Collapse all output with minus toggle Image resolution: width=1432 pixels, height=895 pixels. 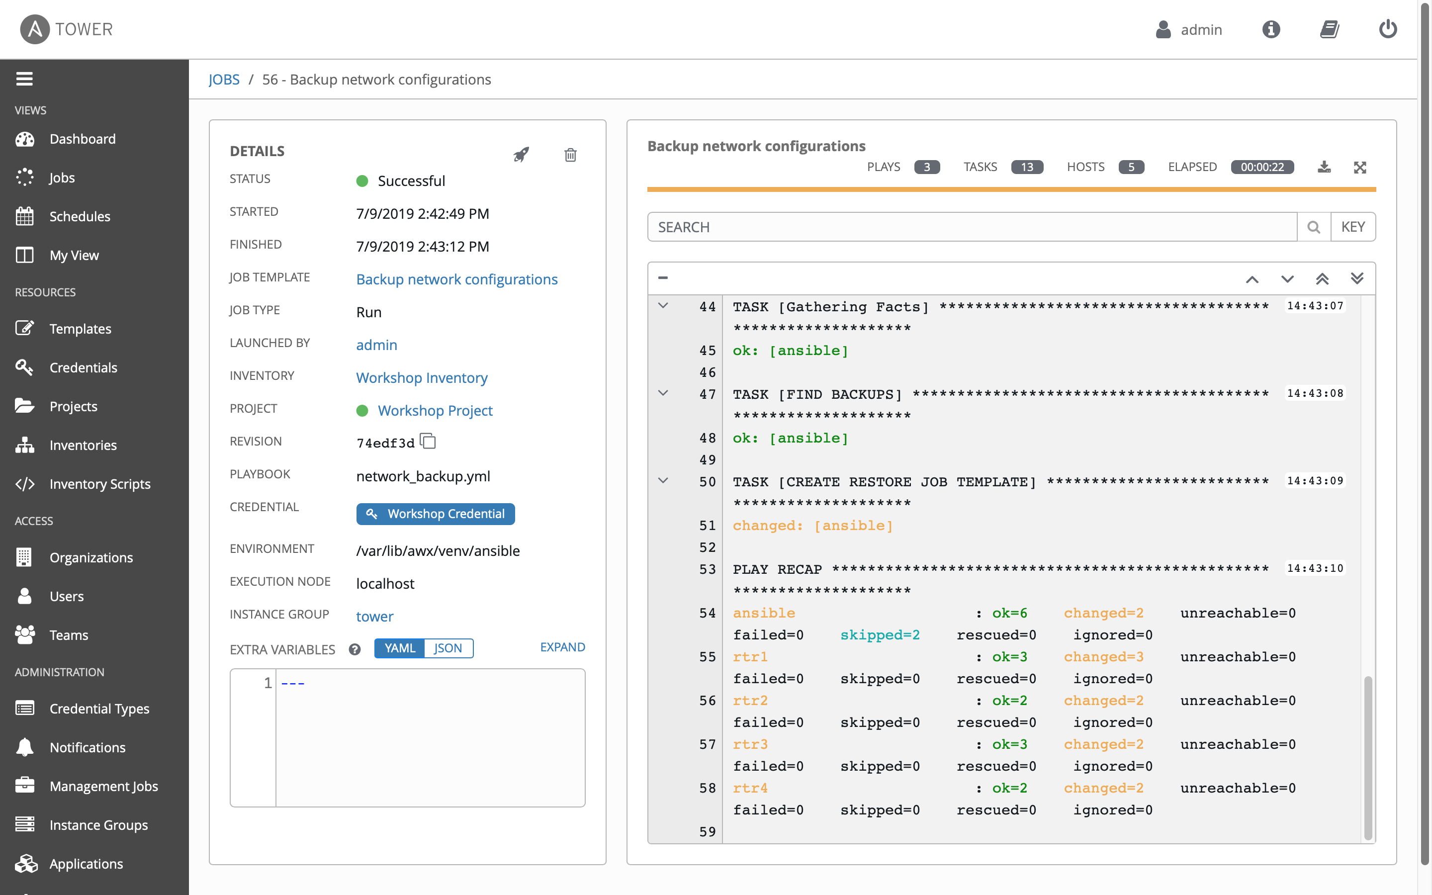pos(663,277)
